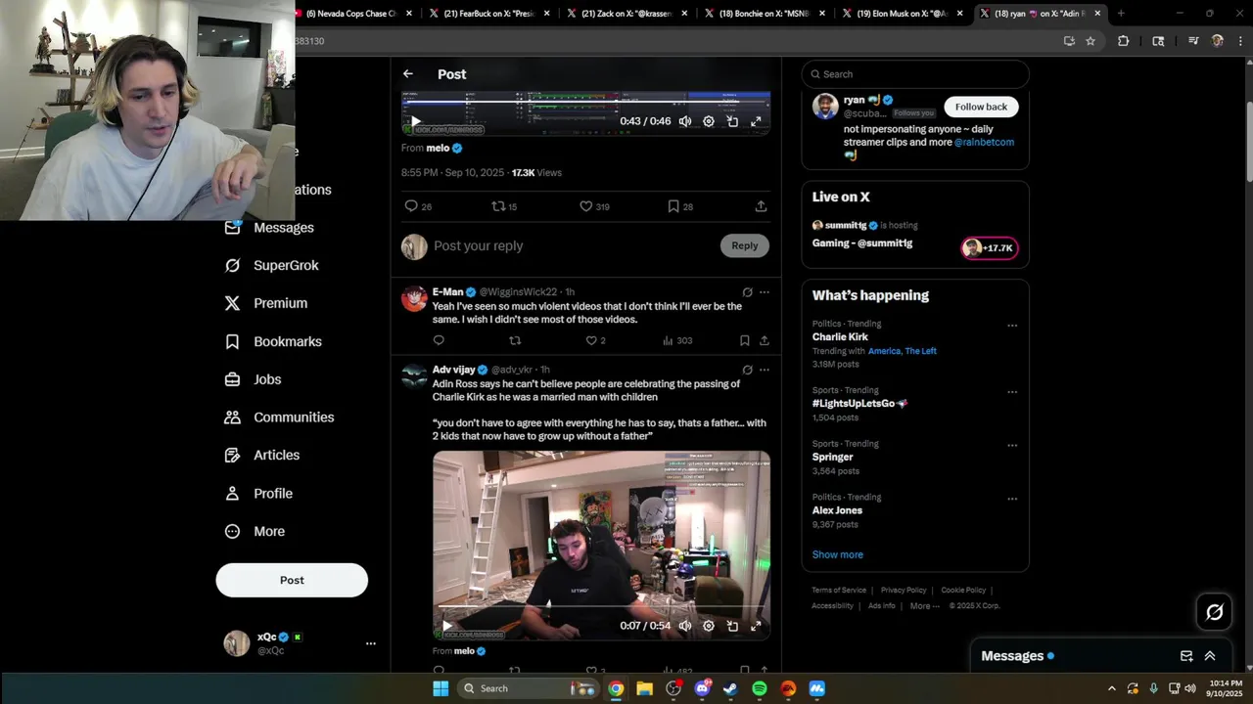
Task: Click Show more under trends
Action: click(x=838, y=554)
